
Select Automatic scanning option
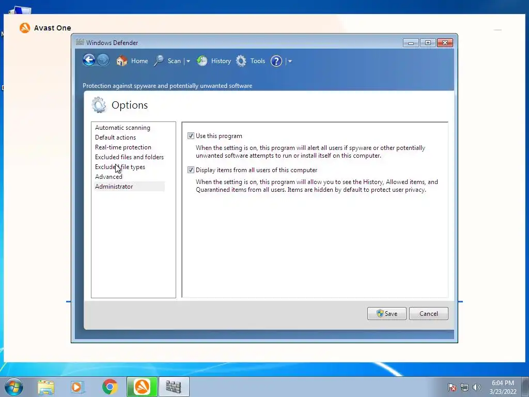pyautogui.click(x=122, y=128)
